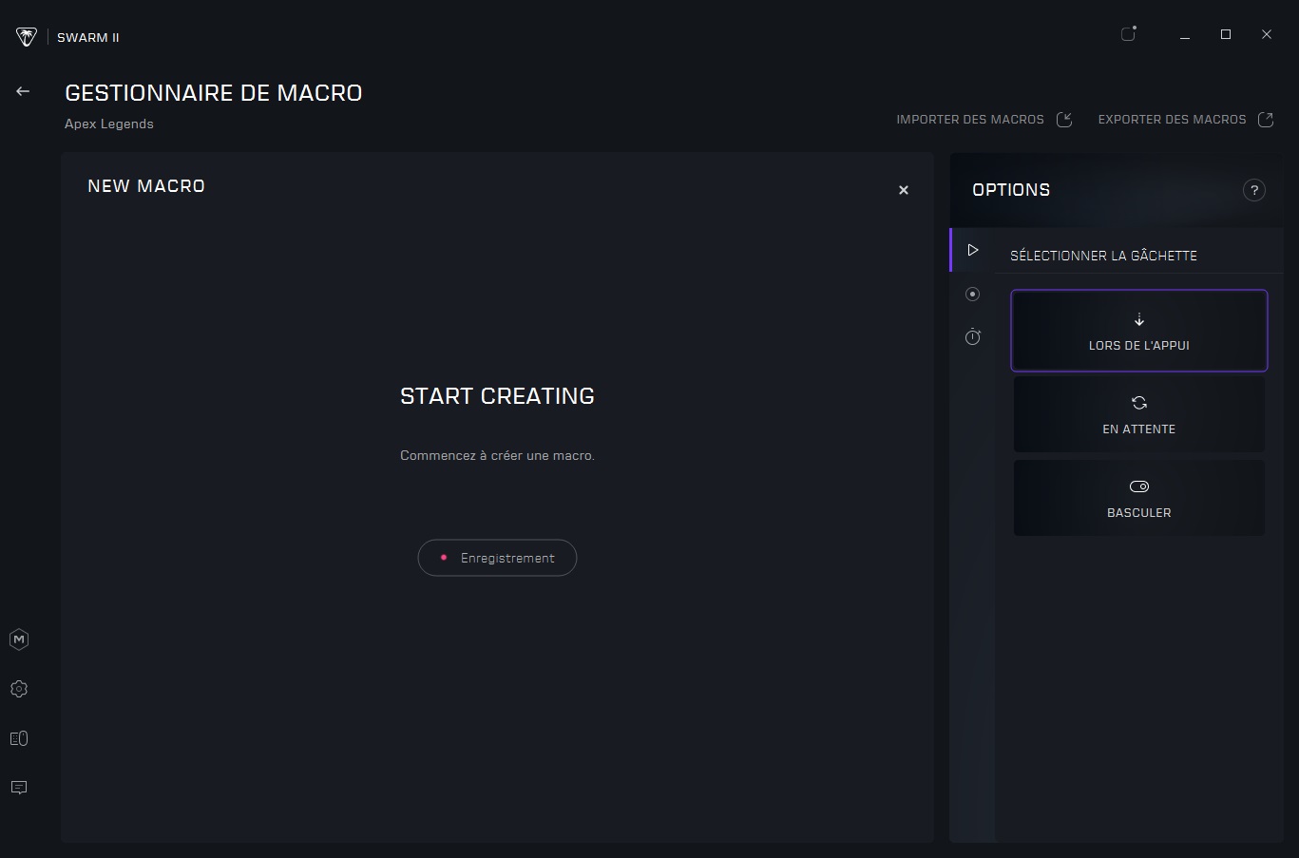Click the Sélectionner la gâchette heading
Screen dimensions: 1299x858
click(x=1103, y=256)
